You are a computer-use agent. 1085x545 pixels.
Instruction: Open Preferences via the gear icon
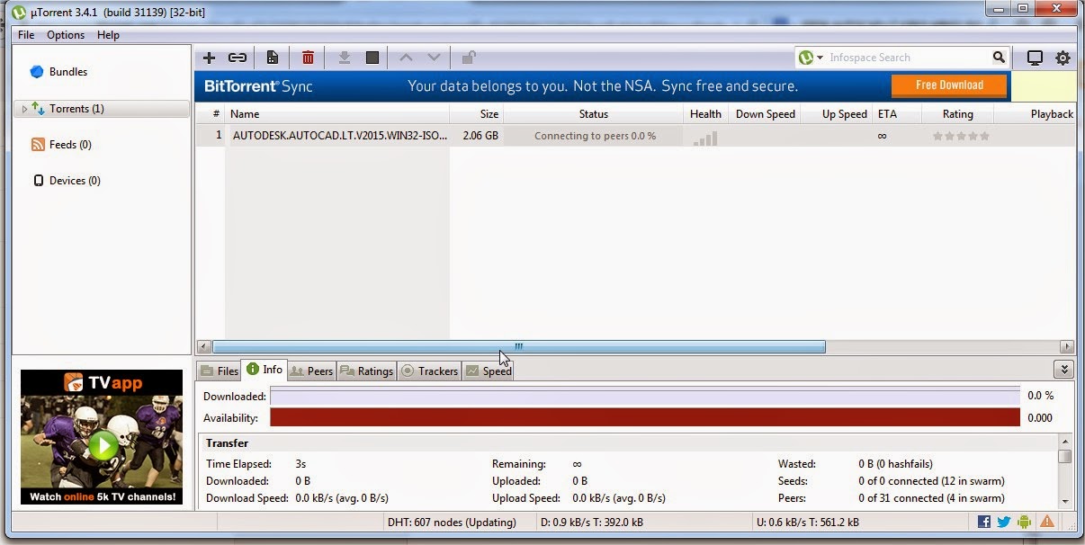(1063, 58)
